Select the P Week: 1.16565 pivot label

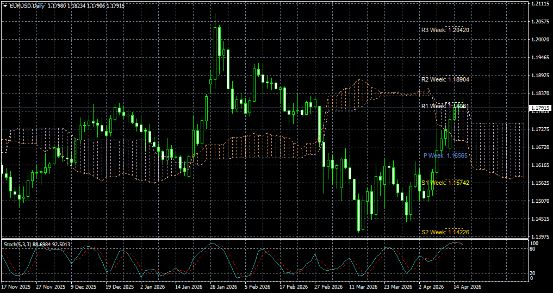click(445, 155)
